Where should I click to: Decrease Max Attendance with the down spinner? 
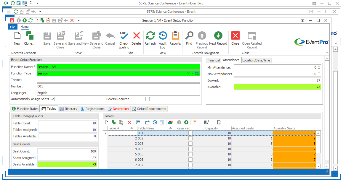pyautogui.click(x=319, y=75)
